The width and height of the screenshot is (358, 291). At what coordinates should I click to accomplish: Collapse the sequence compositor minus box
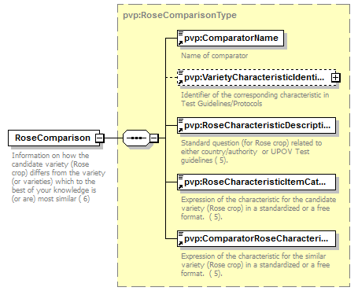[x=154, y=138]
